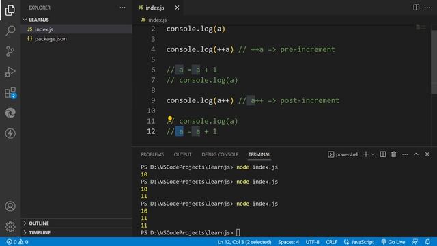Click terminal prompt input cursor
This screenshot has width=437, height=246.
click(238, 232)
